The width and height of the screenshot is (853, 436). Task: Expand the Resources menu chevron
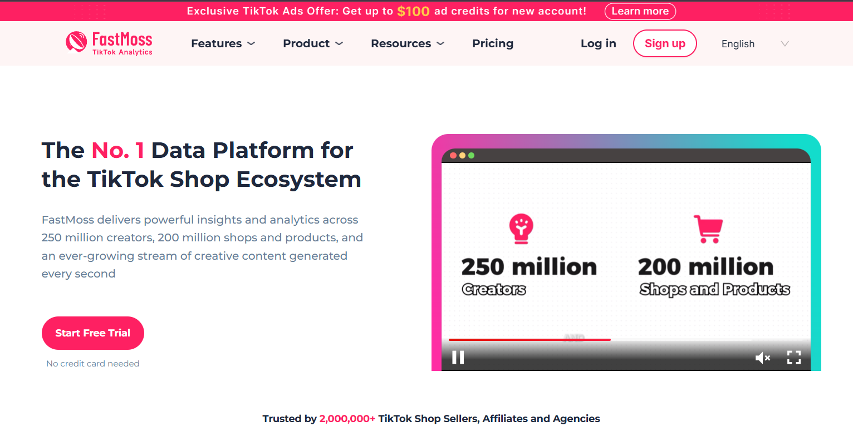[440, 43]
